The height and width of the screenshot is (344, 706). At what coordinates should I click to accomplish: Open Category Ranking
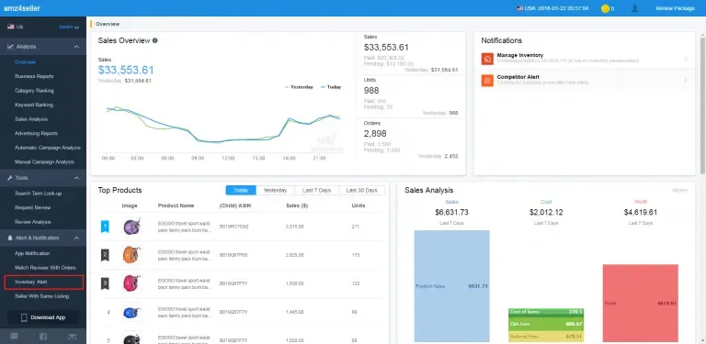click(x=34, y=91)
